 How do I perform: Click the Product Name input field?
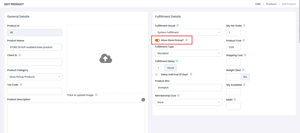coord(35,47)
